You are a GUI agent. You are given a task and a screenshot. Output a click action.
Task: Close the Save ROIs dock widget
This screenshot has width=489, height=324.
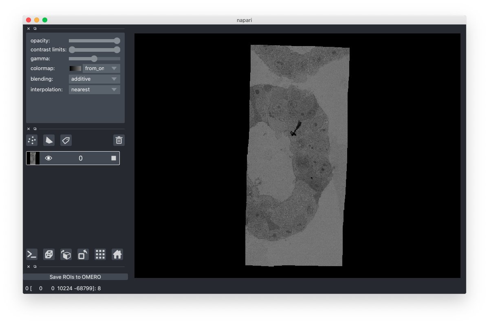coord(29,267)
